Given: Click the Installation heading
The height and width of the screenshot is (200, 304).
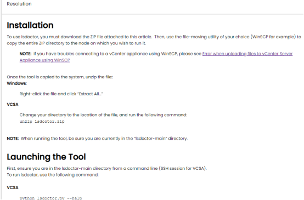Looking at the screenshot, I should 30,25.
